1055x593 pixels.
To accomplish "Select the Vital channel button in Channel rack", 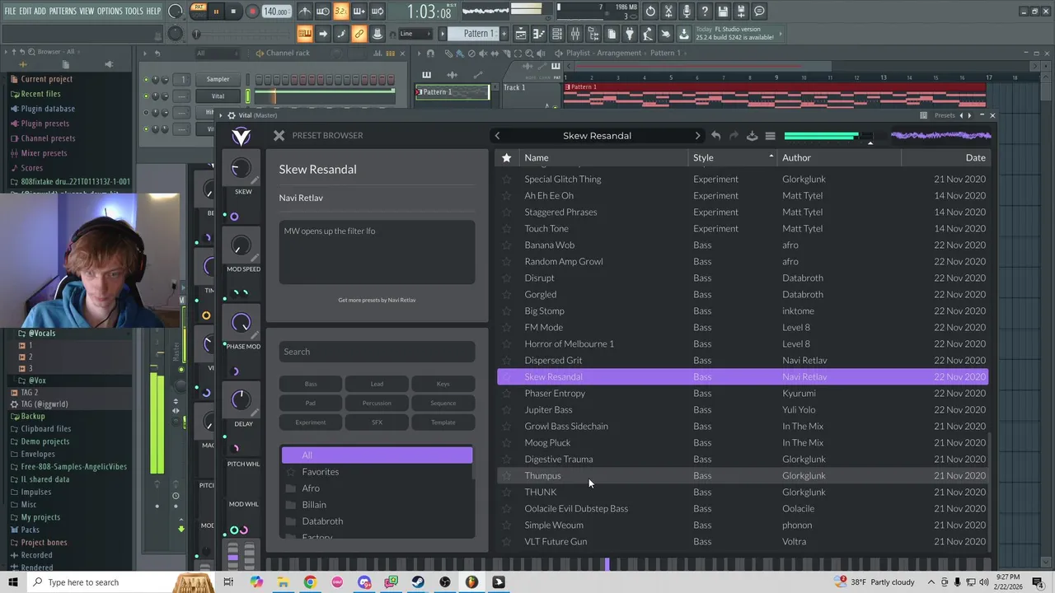I will (218, 96).
